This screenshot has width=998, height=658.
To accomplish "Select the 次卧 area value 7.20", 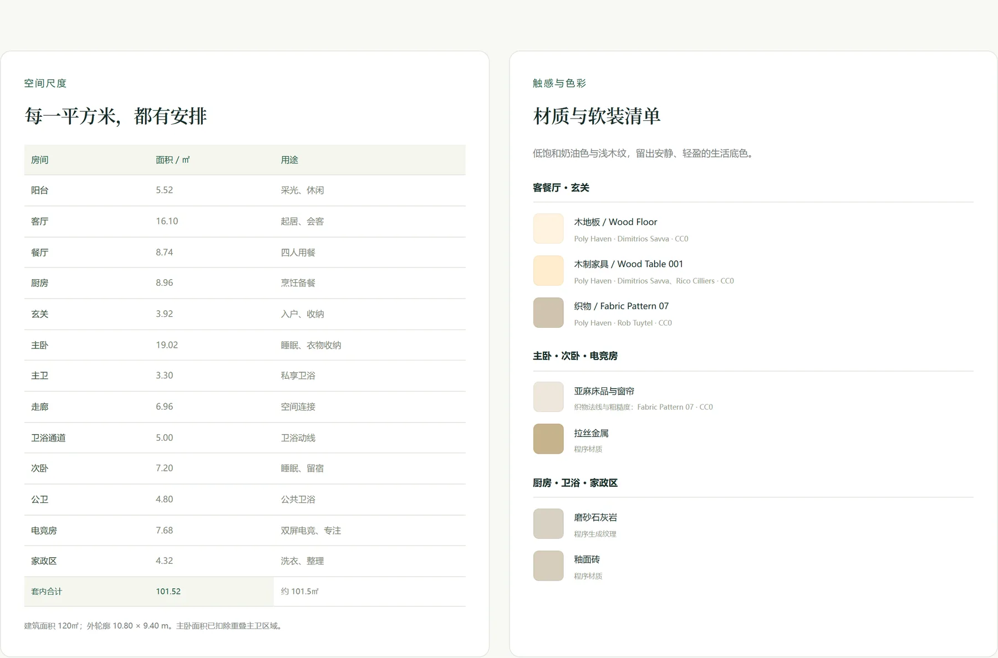I will point(164,468).
